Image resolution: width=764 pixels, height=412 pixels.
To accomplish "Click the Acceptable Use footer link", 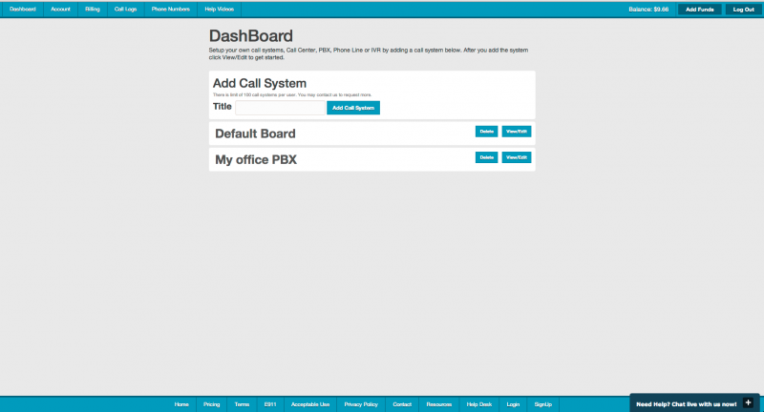I will (x=310, y=404).
